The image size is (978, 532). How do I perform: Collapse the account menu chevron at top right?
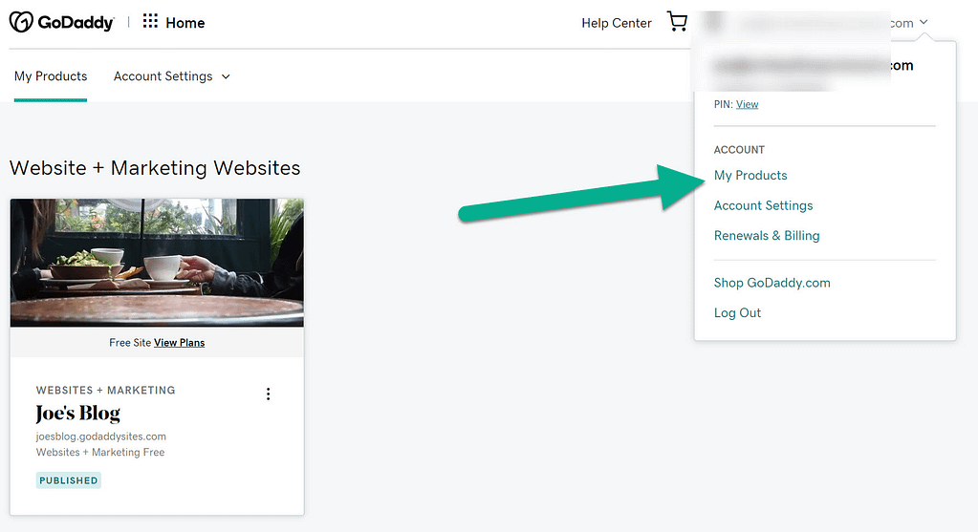(x=924, y=22)
